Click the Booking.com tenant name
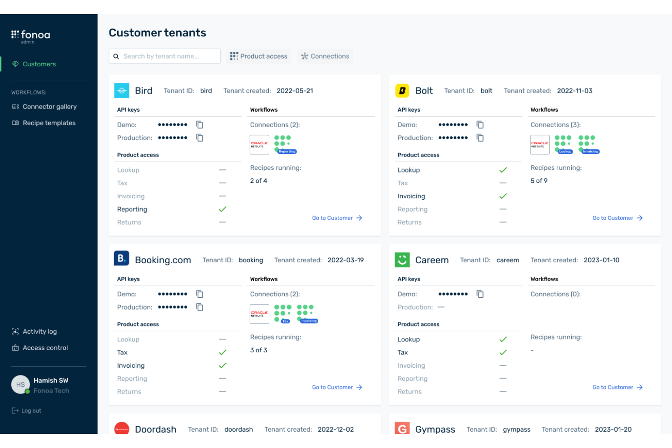This screenshot has width=672, height=448. coord(163,260)
